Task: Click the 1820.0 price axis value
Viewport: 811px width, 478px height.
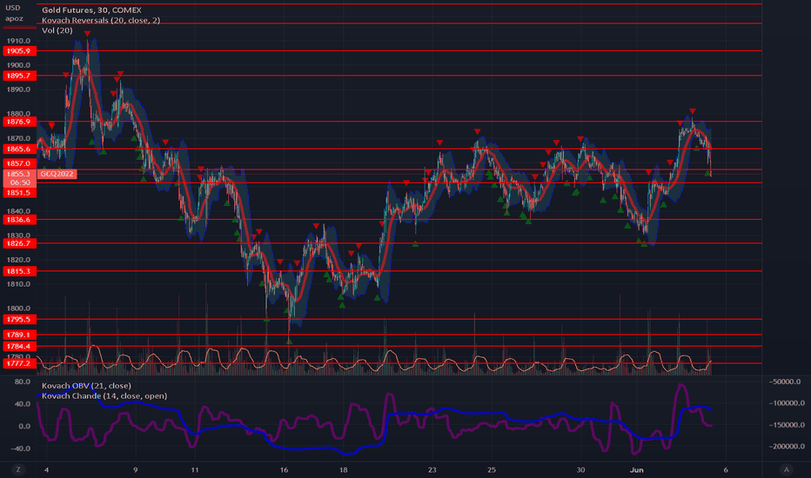Action: 18,259
